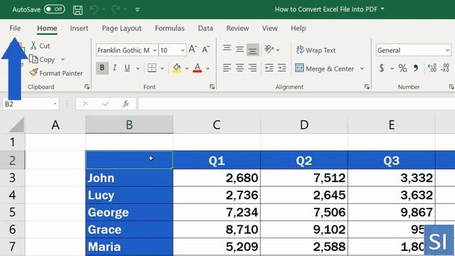Go to the Formulas tab
Image resolution: width=455 pixels, height=256 pixels.
[169, 28]
